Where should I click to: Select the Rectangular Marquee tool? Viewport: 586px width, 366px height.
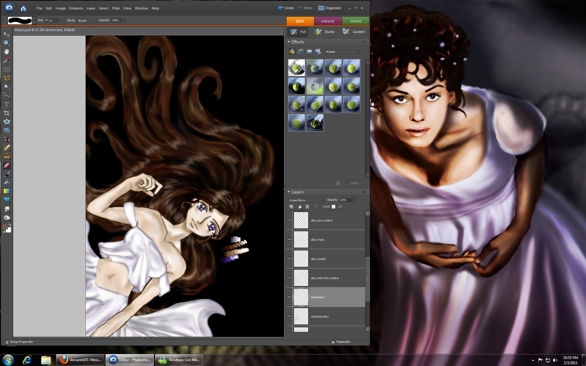coord(7,70)
